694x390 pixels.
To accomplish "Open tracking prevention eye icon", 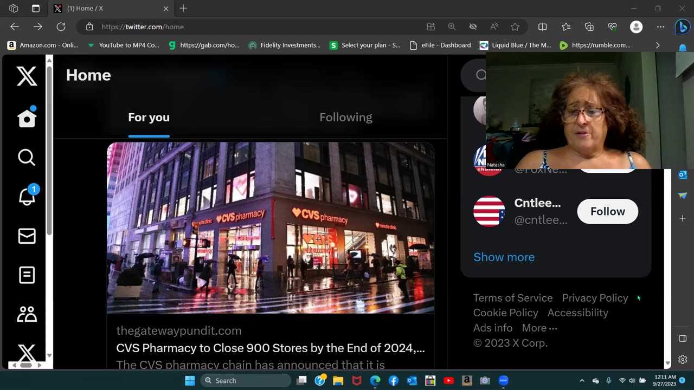I will pyautogui.click(x=473, y=27).
